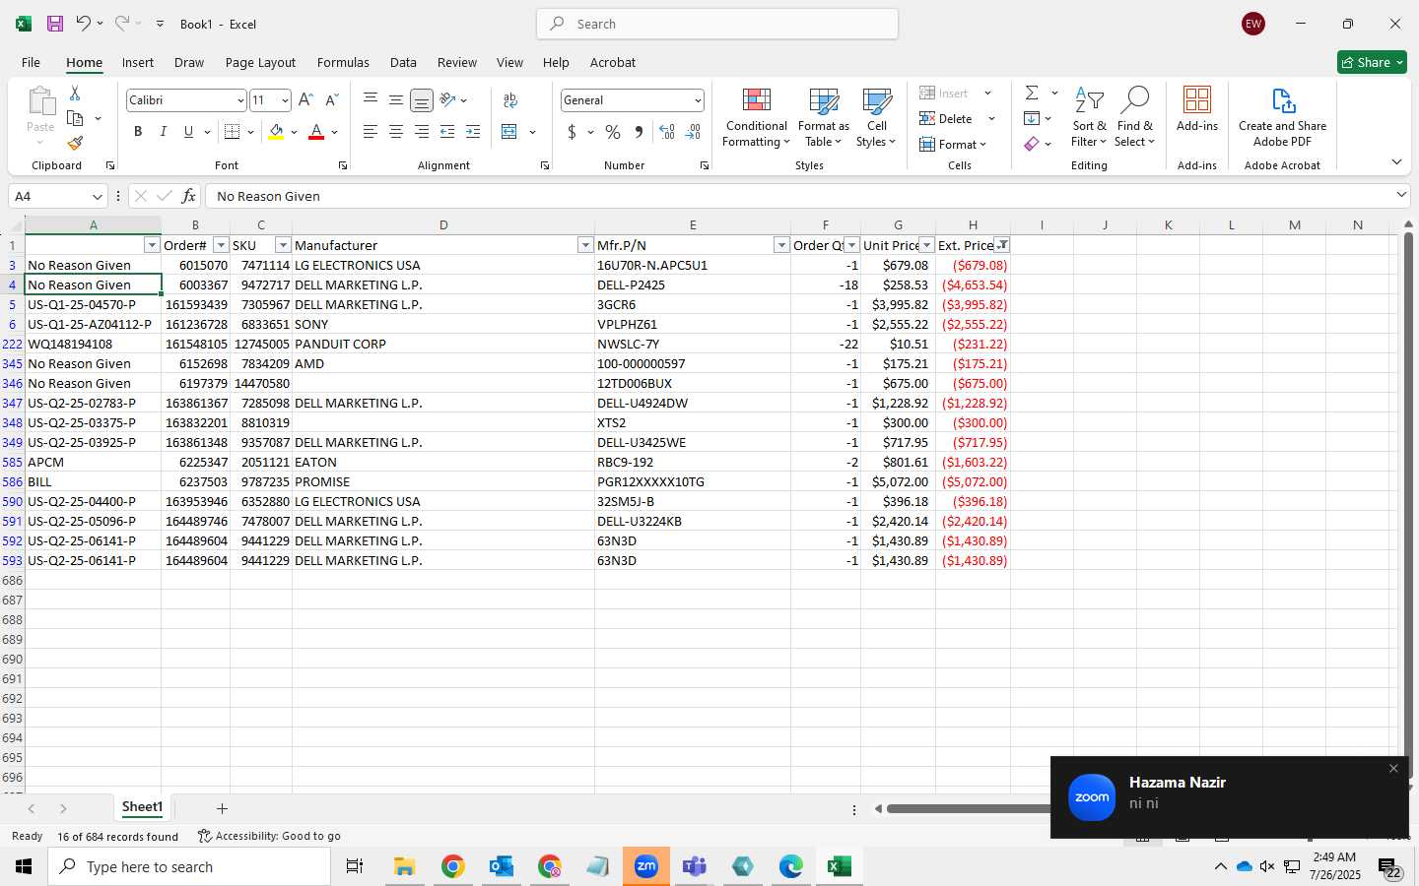Viewport: 1419px width, 886px height.
Task: Click the Undo arrow icon
Action: pyautogui.click(x=83, y=24)
